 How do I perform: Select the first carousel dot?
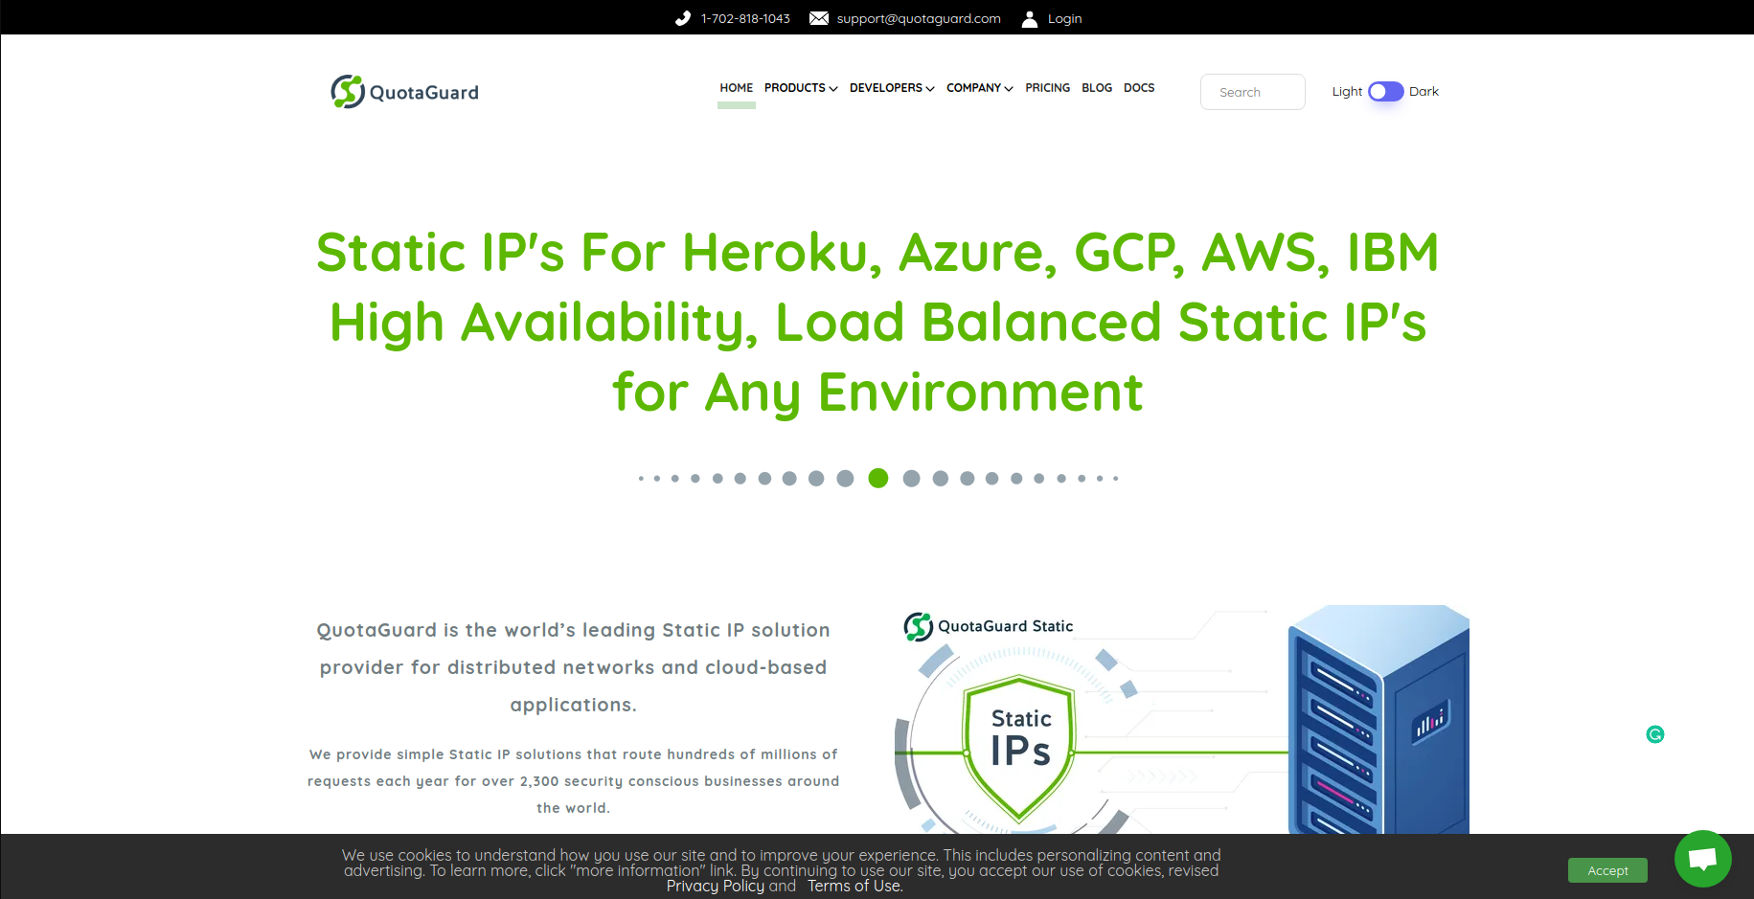coord(641,479)
